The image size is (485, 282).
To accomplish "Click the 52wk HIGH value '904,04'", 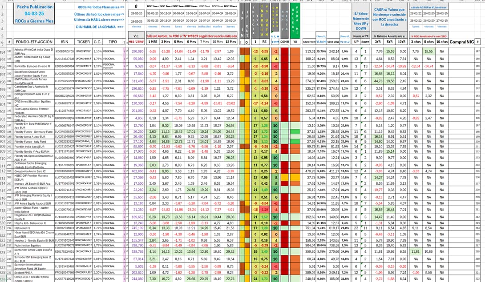I will point(310,245).
